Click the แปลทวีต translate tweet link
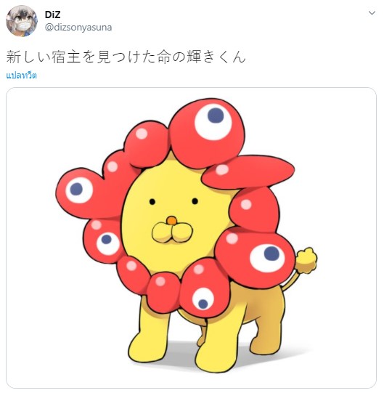Viewport: 384px width, 393px height. point(22,76)
